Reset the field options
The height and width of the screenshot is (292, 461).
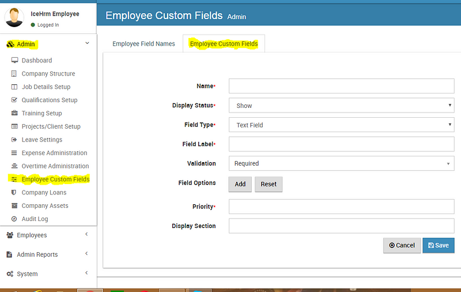click(x=269, y=184)
